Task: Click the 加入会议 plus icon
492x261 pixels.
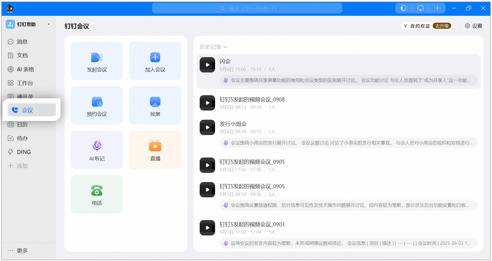Action: coord(155,57)
